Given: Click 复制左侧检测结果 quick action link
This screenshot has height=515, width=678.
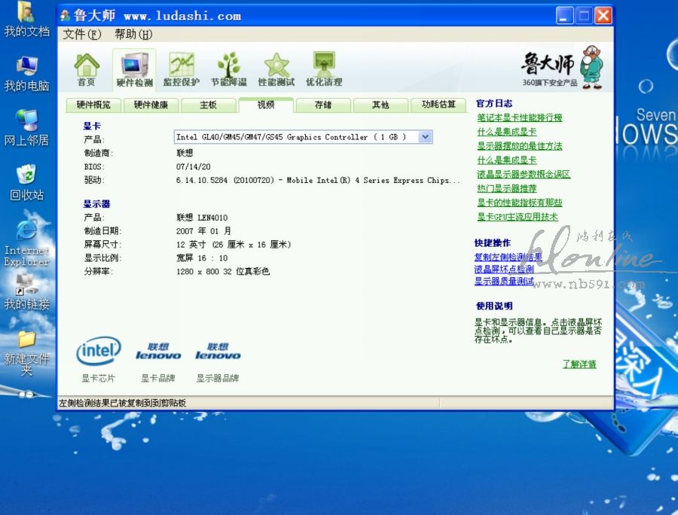Looking at the screenshot, I should pyautogui.click(x=508, y=257).
